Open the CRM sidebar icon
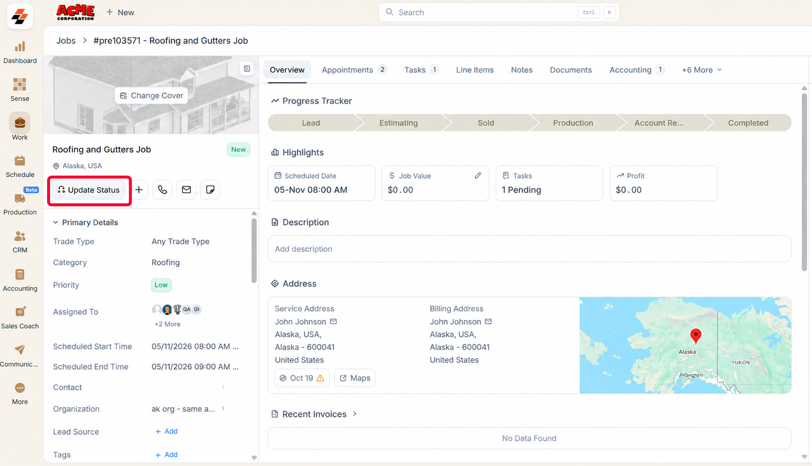 [x=20, y=242]
